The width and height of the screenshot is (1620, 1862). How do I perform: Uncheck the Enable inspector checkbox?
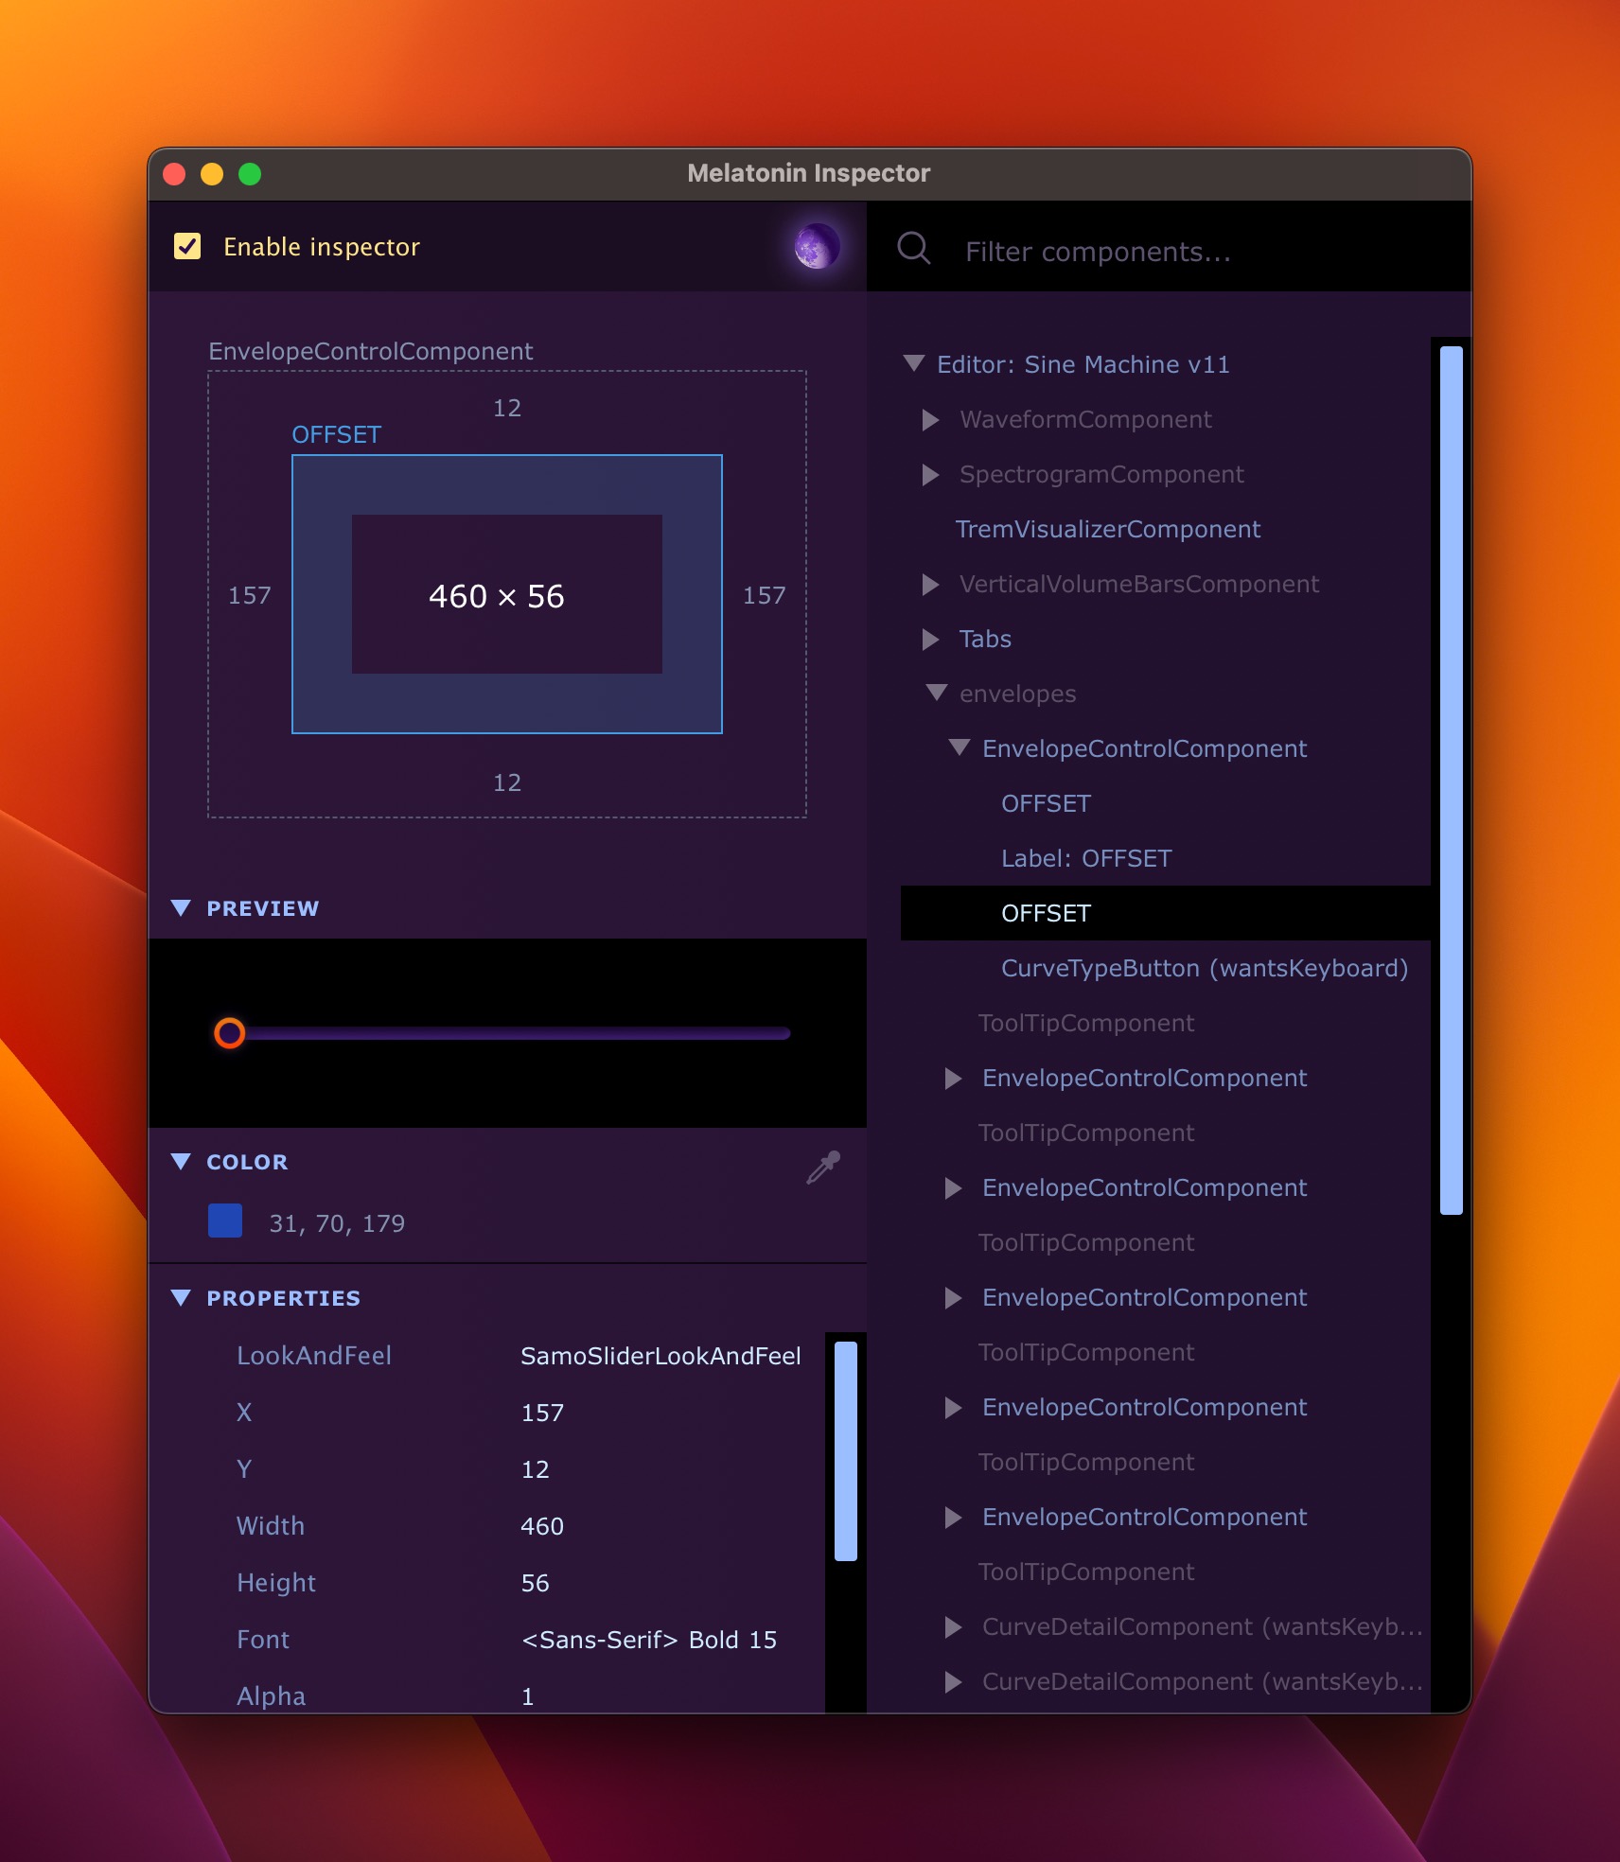coord(187,247)
